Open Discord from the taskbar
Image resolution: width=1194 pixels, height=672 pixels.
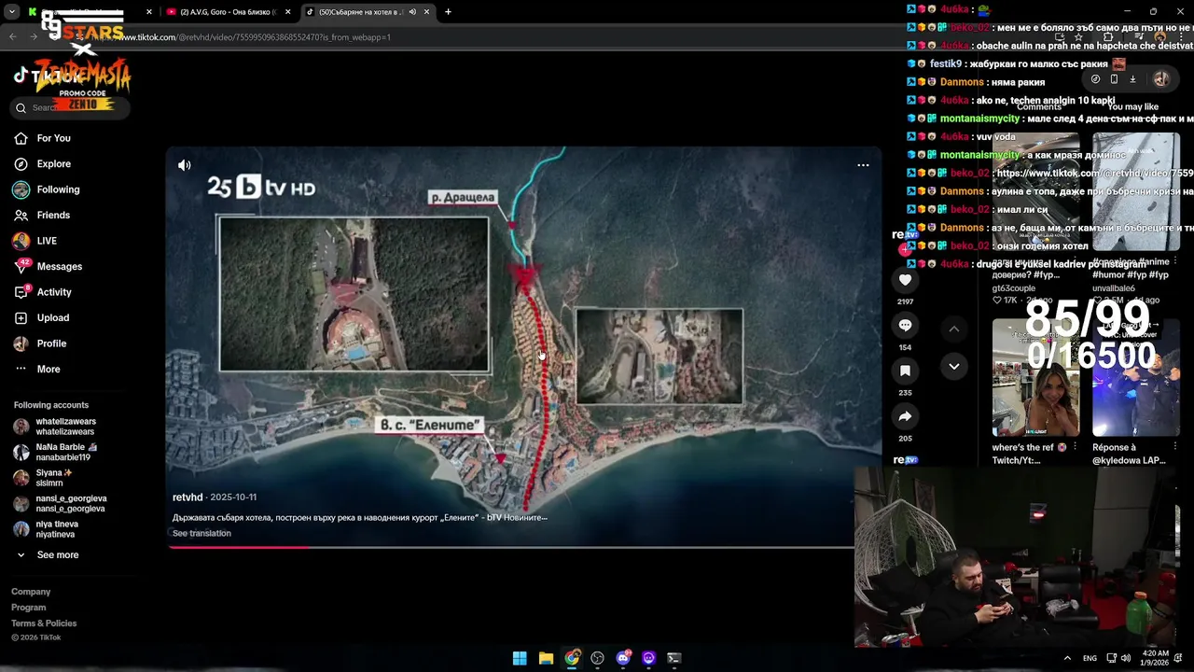[623, 658]
